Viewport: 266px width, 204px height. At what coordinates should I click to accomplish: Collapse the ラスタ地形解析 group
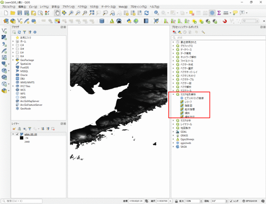click(x=173, y=94)
